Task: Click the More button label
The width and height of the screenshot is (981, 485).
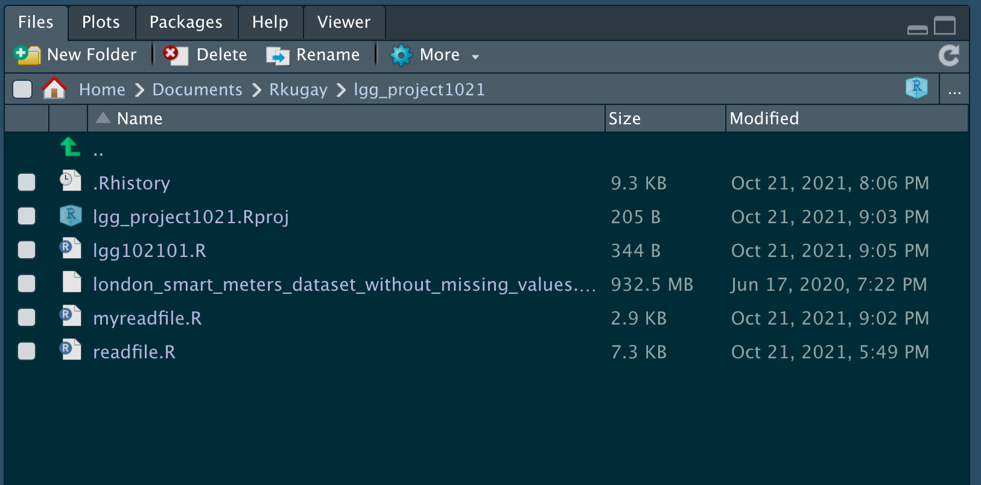Action: pos(439,55)
